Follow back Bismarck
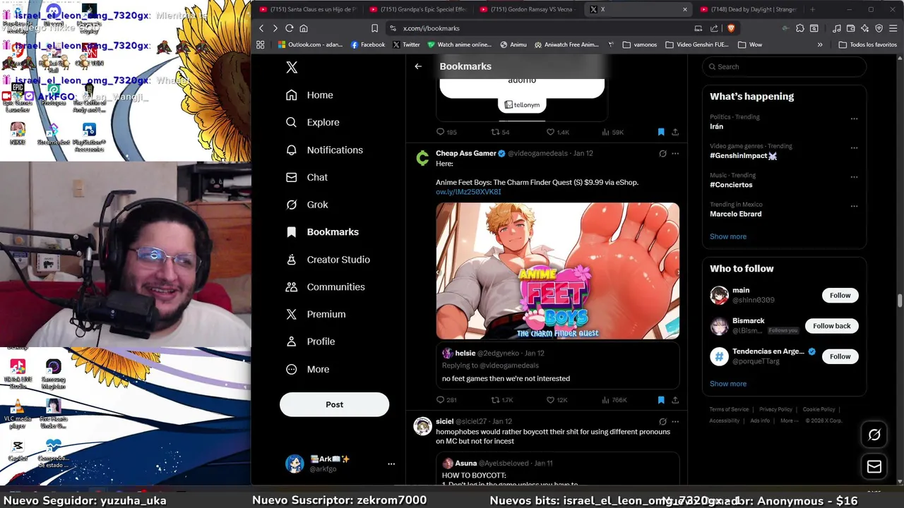The height and width of the screenshot is (508, 904). pyautogui.click(x=831, y=326)
